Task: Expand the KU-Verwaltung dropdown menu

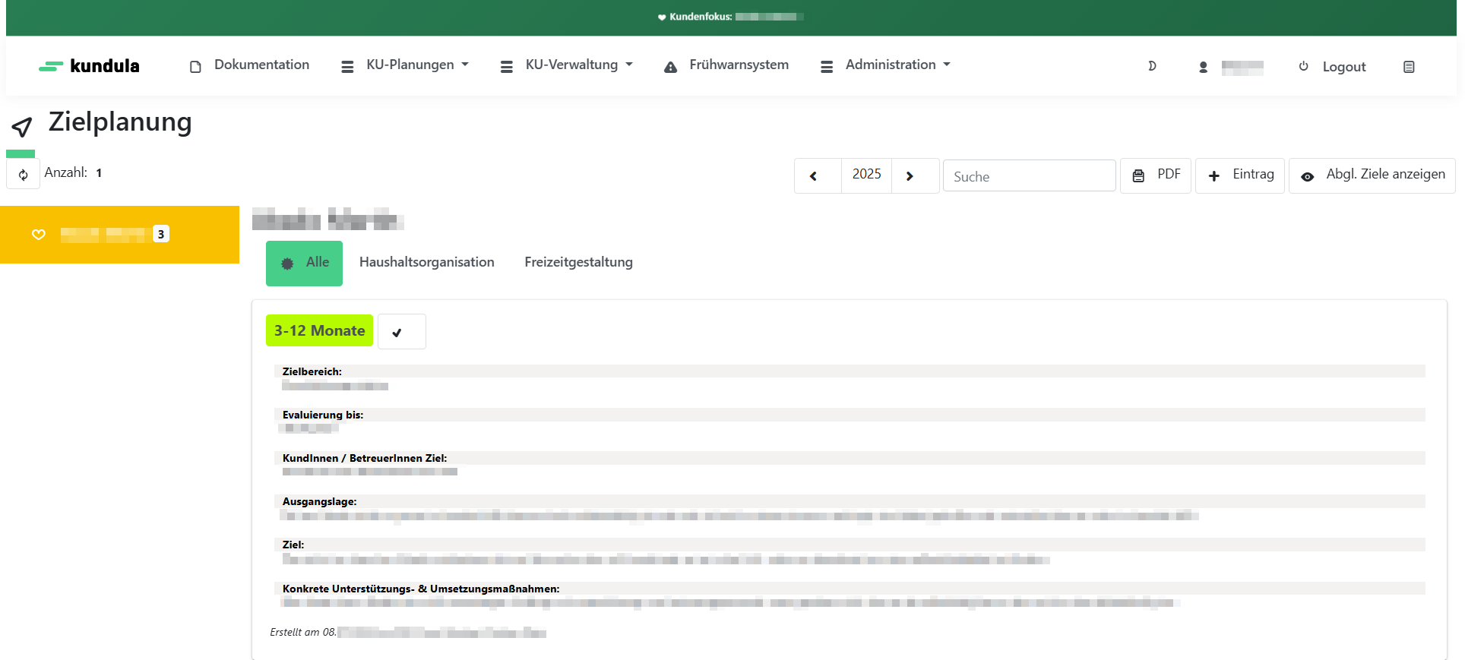Action: click(567, 65)
